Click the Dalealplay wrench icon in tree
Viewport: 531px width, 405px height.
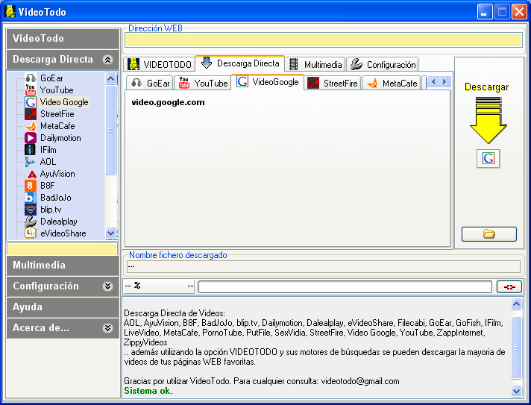(x=31, y=222)
